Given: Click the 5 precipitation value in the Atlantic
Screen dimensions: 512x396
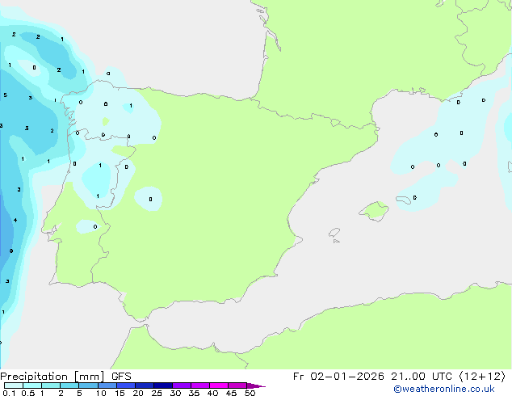Looking at the screenshot, I should [x=5, y=95].
